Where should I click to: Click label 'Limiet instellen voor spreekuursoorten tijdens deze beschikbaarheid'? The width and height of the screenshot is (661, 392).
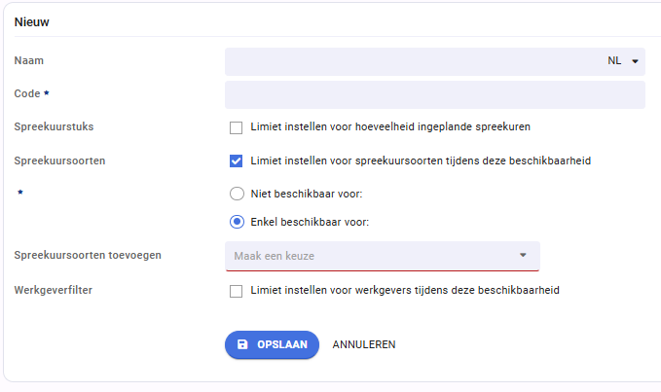tap(421, 160)
